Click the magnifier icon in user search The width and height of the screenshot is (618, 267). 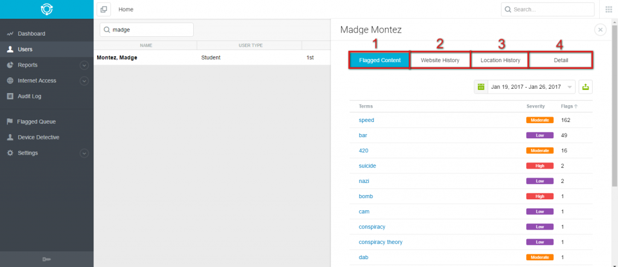point(107,30)
